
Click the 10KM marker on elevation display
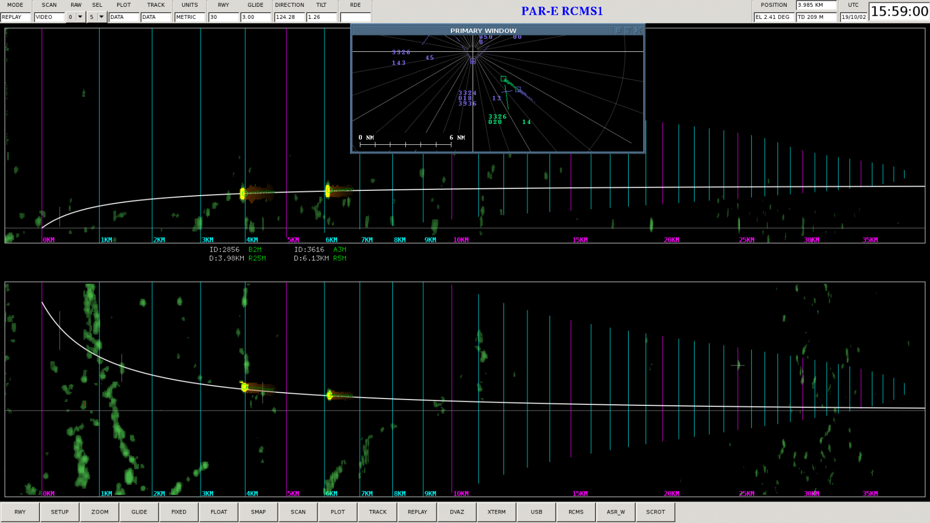click(x=461, y=240)
